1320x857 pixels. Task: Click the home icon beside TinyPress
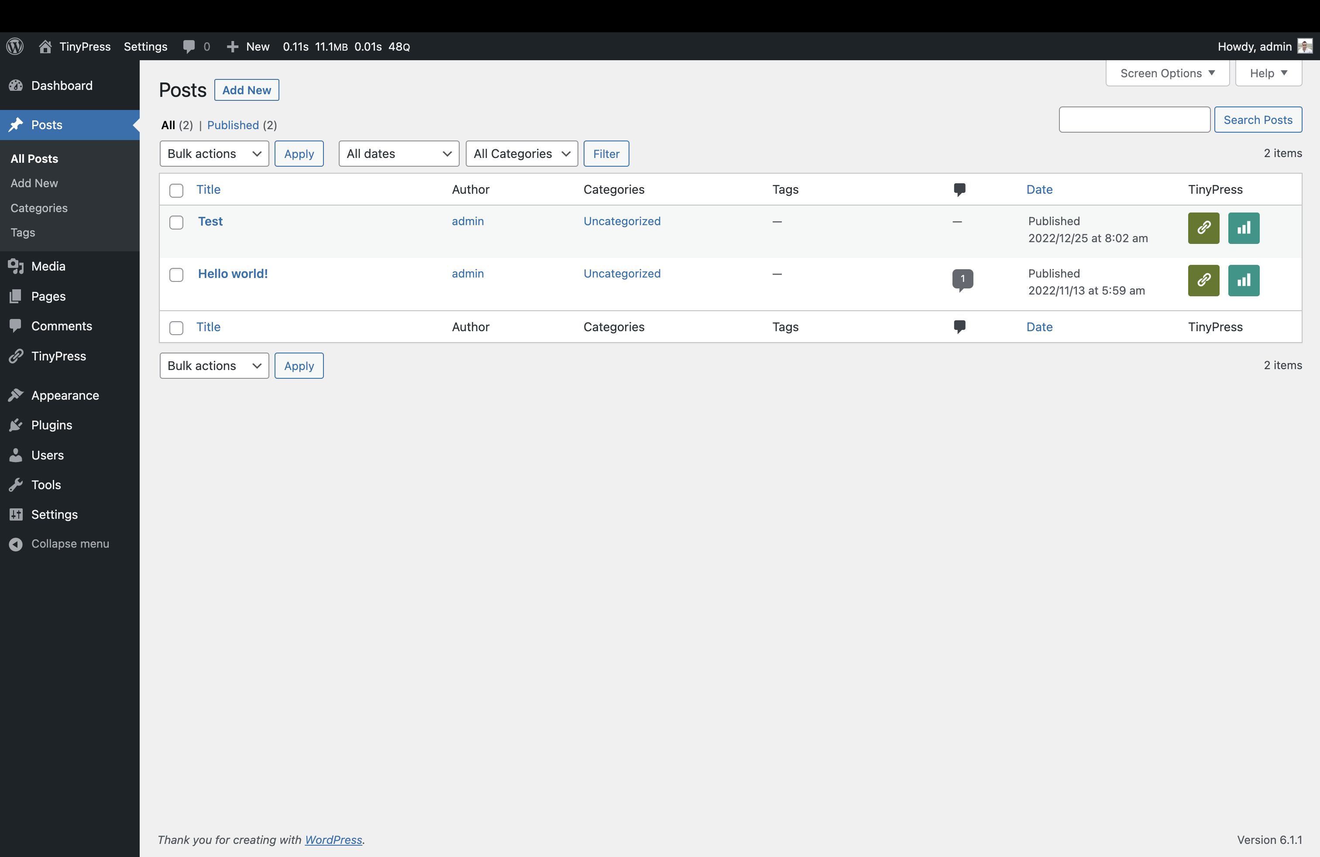tap(45, 47)
